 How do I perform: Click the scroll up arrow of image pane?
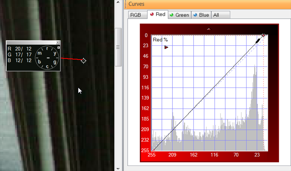click(x=118, y=2)
